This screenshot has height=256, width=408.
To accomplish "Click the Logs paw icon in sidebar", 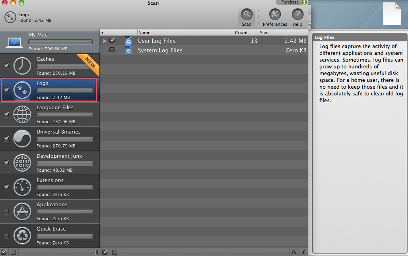I will [22, 90].
